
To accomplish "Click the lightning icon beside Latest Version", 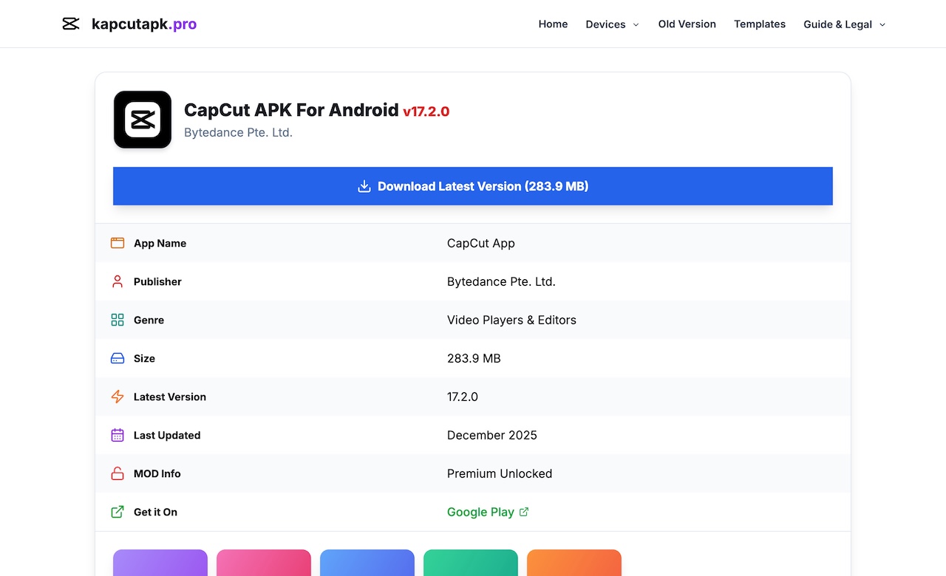I will [x=118, y=397].
